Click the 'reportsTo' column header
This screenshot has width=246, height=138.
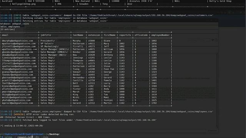click(x=125, y=35)
